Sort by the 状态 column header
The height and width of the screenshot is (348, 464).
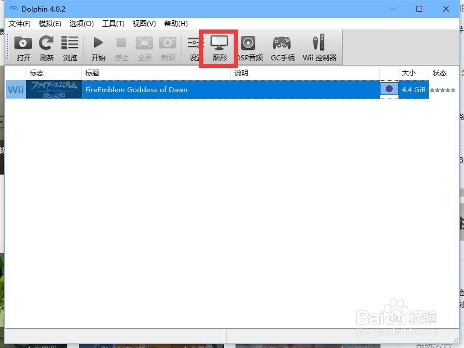(444, 73)
